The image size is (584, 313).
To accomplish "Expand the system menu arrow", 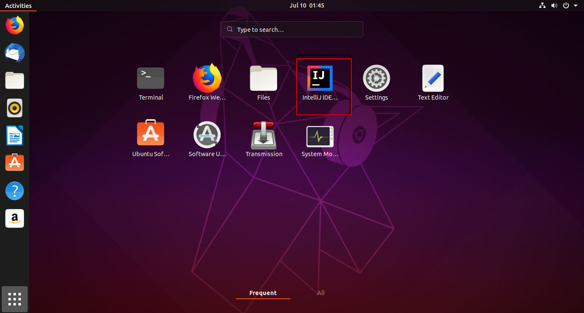I will 576,6.
